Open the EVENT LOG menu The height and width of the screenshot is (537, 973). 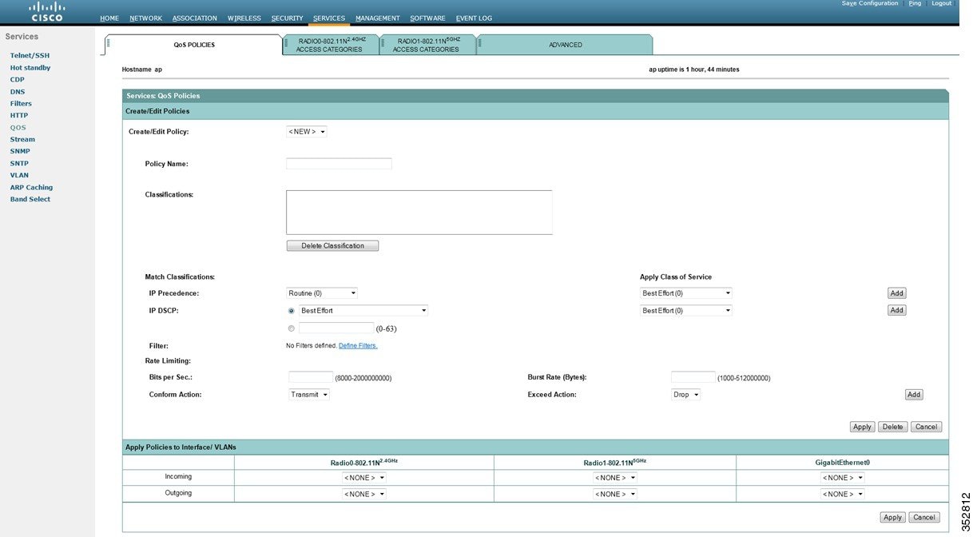(x=475, y=18)
